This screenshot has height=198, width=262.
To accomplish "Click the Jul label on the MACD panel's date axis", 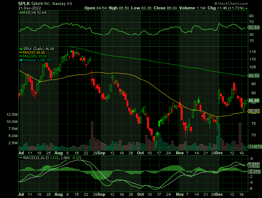I will (21, 195).
